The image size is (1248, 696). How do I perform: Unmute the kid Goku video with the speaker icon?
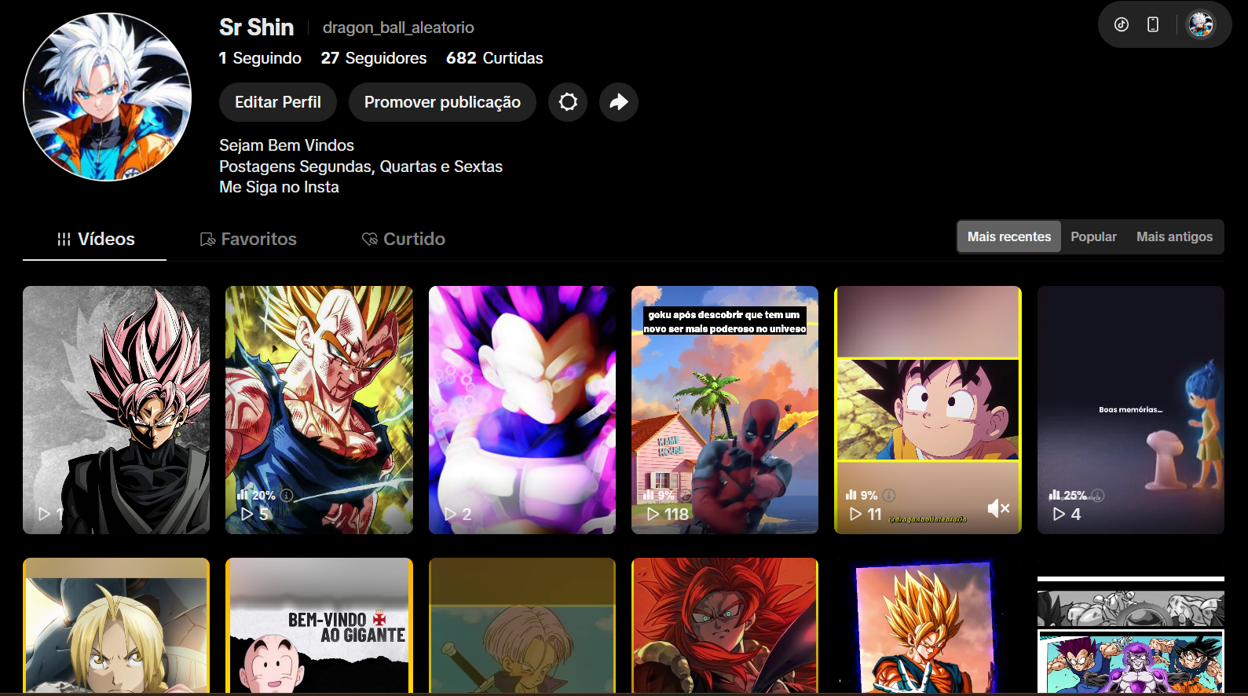pyautogui.click(x=998, y=508)
